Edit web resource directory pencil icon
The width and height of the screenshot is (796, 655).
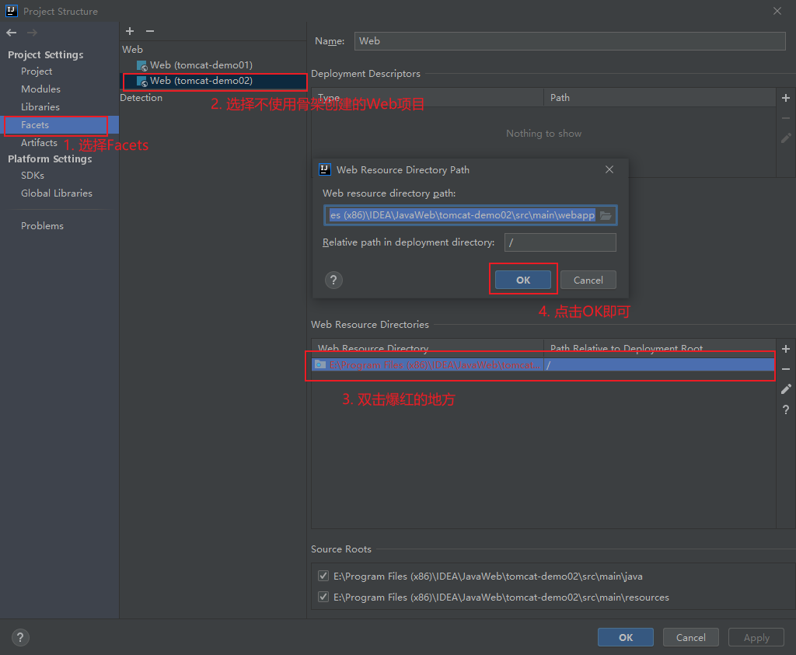click(x=786, y=389)
